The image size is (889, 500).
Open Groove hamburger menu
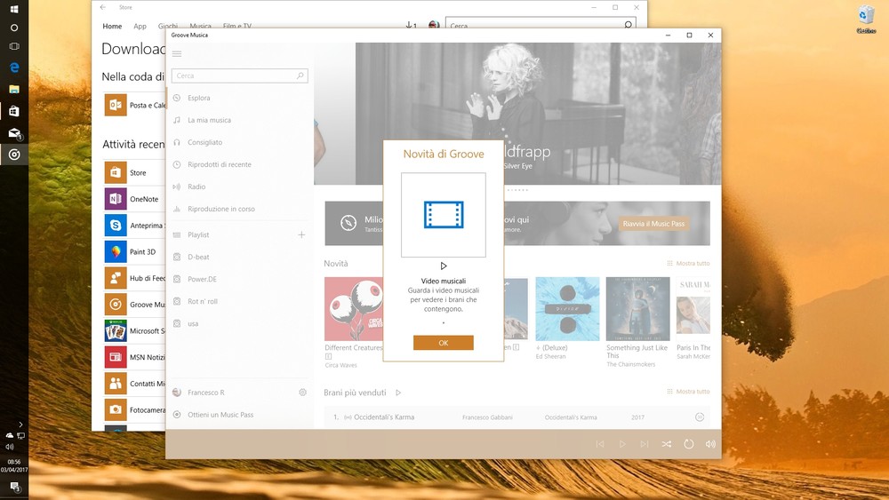[x=177, y=54]
